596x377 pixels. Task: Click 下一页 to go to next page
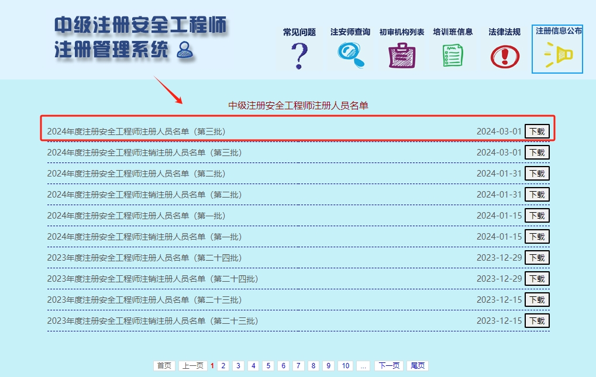click(x=389, y=366)
